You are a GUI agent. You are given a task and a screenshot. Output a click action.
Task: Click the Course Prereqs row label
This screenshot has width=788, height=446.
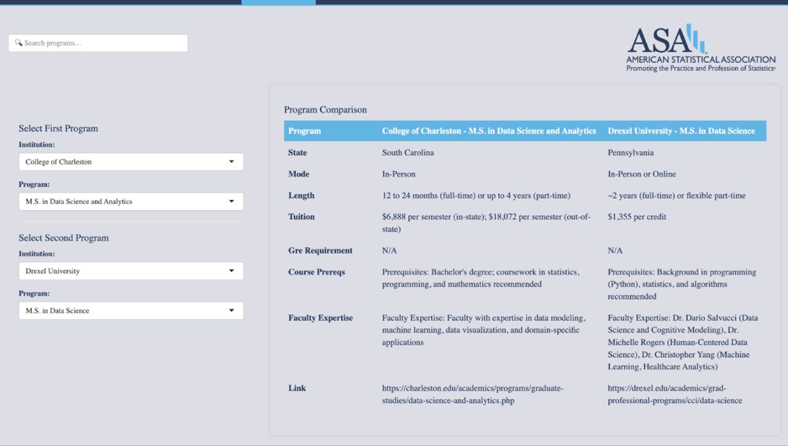(x=316, y=272)
